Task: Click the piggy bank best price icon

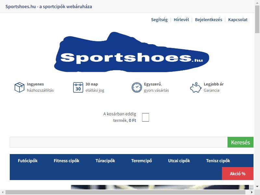Action: click(196, 87)
